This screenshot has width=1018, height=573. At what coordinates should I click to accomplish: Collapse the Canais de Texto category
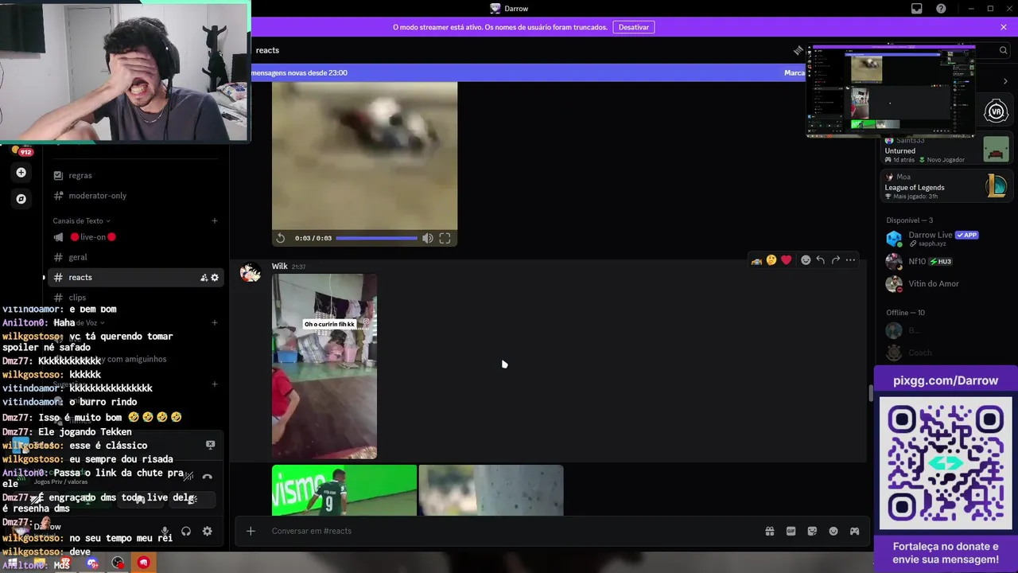coord(81,220)
